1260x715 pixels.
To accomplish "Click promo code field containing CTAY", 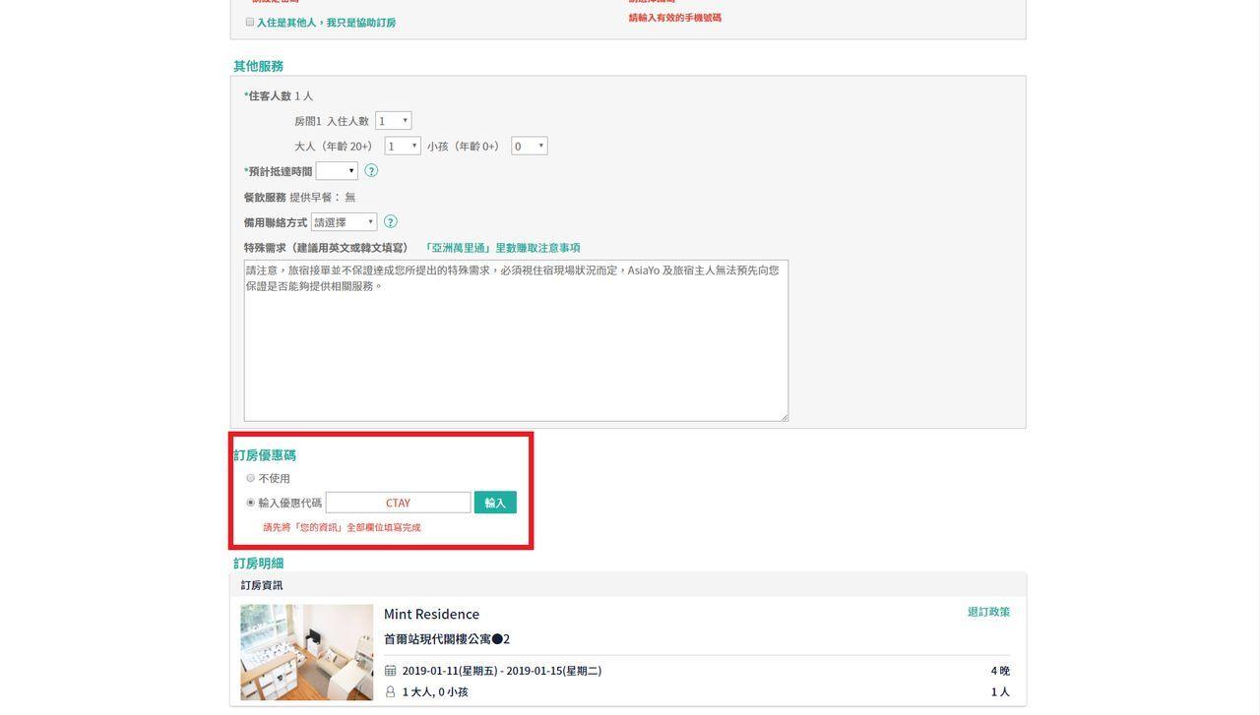I will click(398, 503).
